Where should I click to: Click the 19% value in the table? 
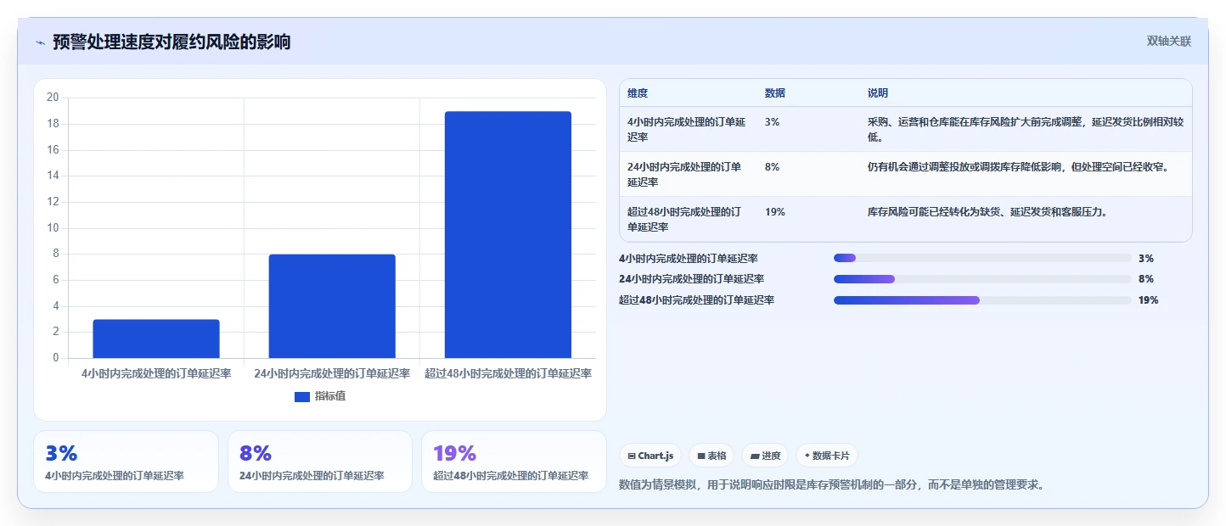[775, 212]
